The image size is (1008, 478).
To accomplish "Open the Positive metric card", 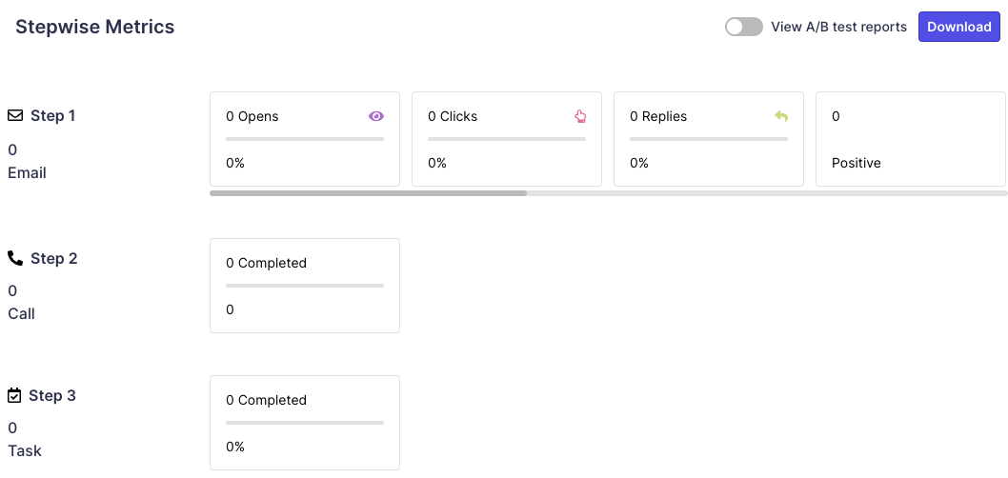I will [x=911, y=139].
